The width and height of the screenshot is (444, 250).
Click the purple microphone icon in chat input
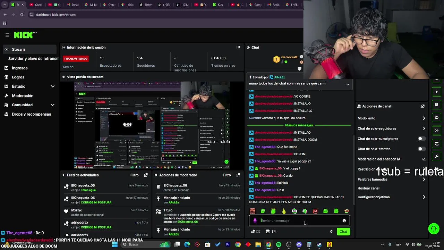[255, 220]
